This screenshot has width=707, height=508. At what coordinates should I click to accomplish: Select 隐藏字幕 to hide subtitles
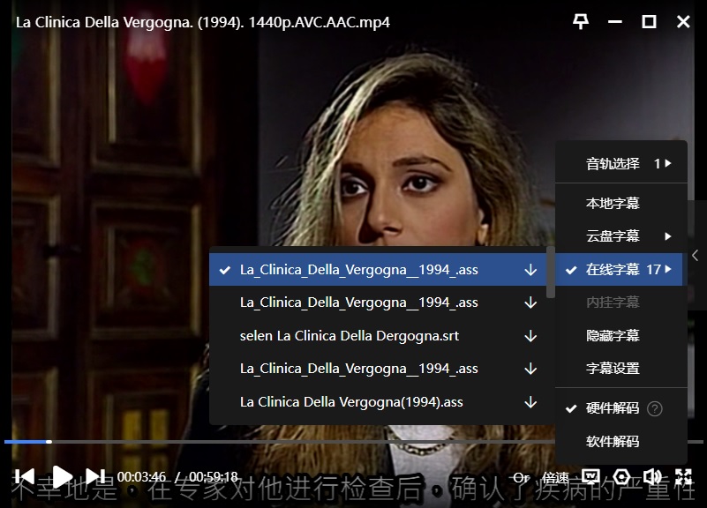[613, 336]
